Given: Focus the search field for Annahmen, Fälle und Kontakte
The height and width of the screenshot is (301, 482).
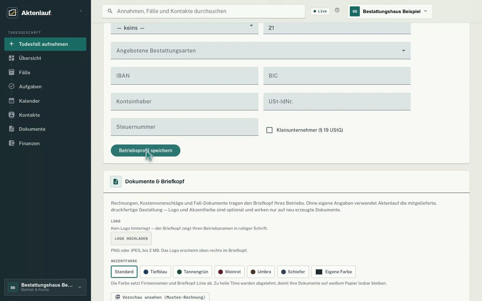Looking at the screenshot, I should pyautogui.click(x=204, y=11).
